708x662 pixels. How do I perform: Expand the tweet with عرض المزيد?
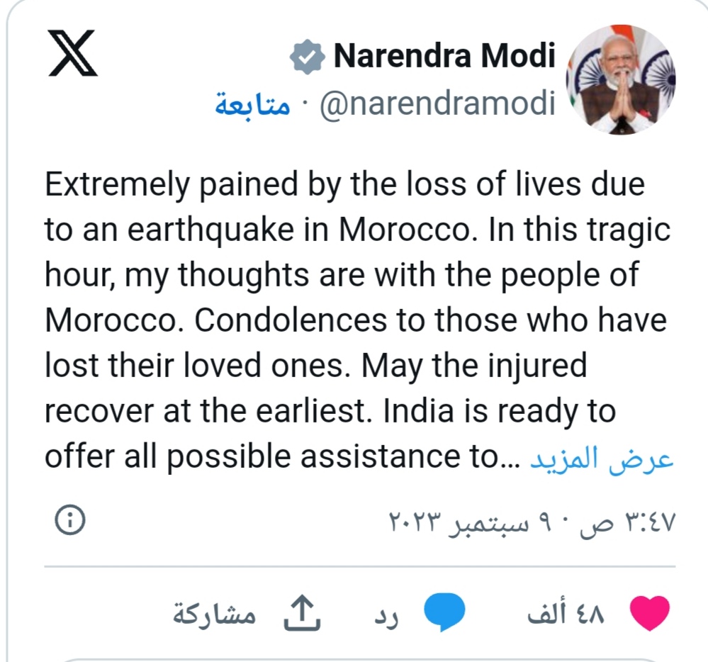click(602, 459)
